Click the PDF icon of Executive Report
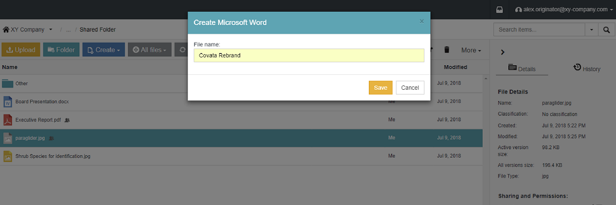Viewport: 616px width, 205px height. click(x=7, y=119)
